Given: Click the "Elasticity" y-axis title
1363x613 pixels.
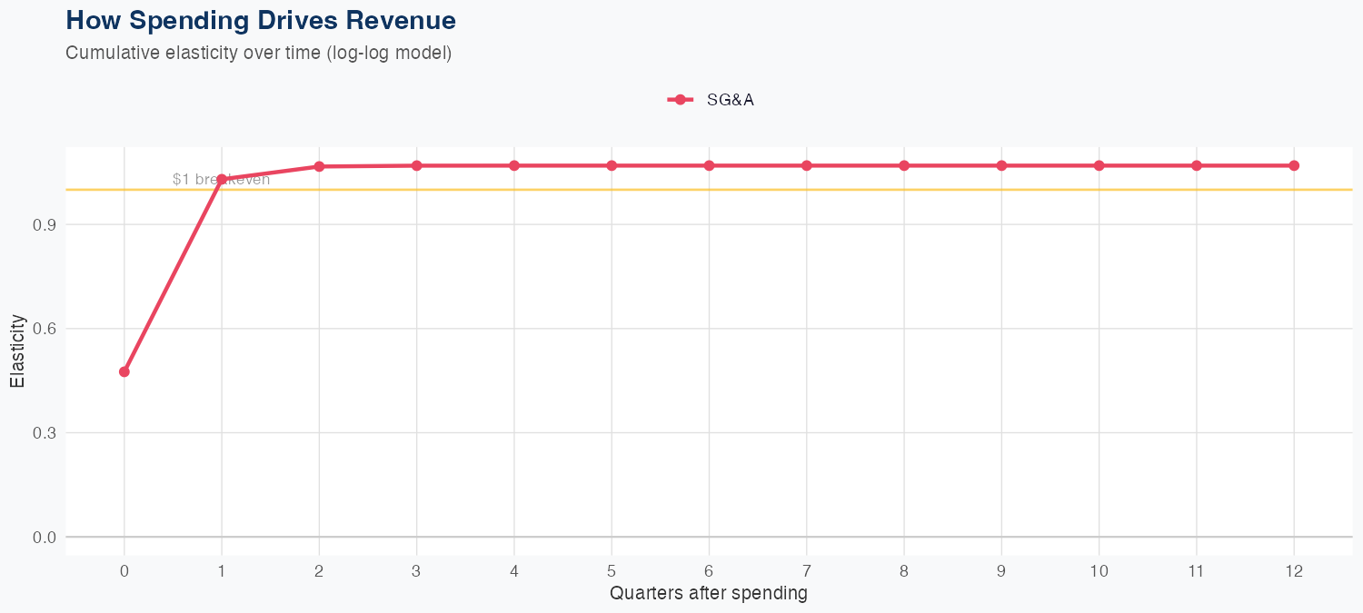Looking at the screenshot, I should coord(17,351).
